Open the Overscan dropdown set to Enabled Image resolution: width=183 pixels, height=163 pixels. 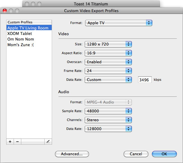click(108, 62)
